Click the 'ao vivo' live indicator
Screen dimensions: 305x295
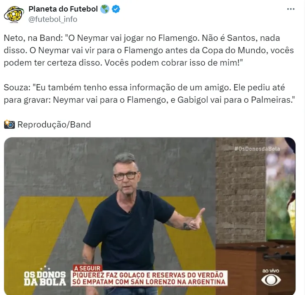(x=271, y=271)
